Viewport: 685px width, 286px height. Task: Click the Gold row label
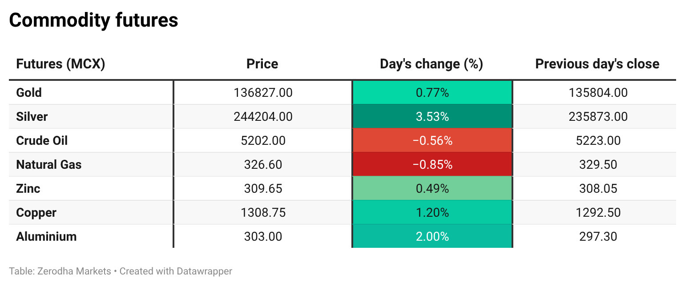click(x=29, y=93)
